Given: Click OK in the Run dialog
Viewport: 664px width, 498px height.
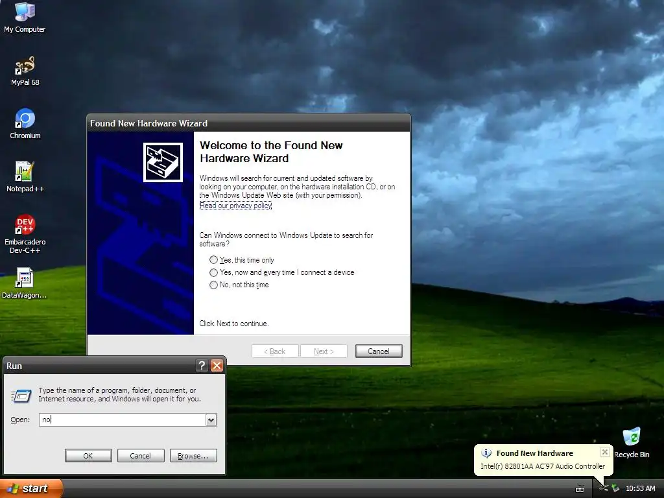Looking at the screenshot, I should coord(88,456).
